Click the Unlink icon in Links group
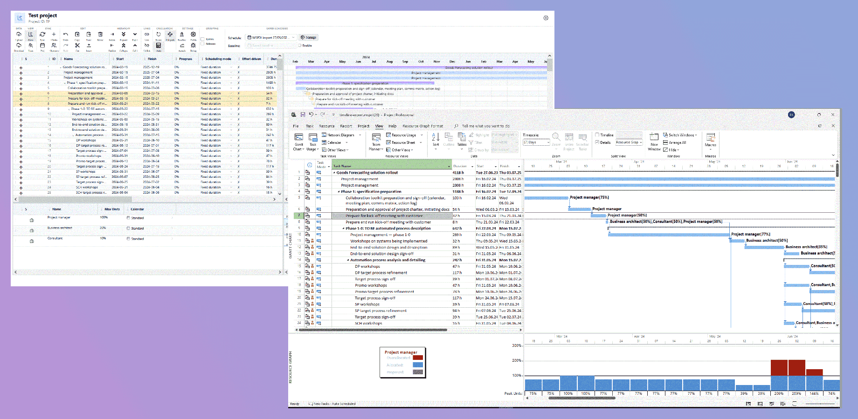 click(x=147, y=45)
